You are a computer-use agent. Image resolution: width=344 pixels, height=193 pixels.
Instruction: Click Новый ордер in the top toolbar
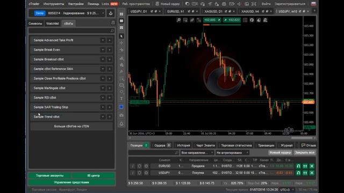click(168, 4)
